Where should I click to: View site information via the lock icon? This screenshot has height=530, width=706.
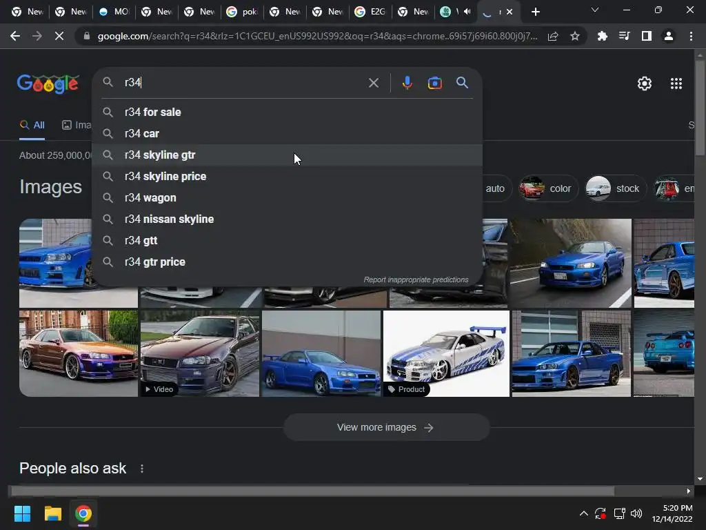[x=87, y=36]
